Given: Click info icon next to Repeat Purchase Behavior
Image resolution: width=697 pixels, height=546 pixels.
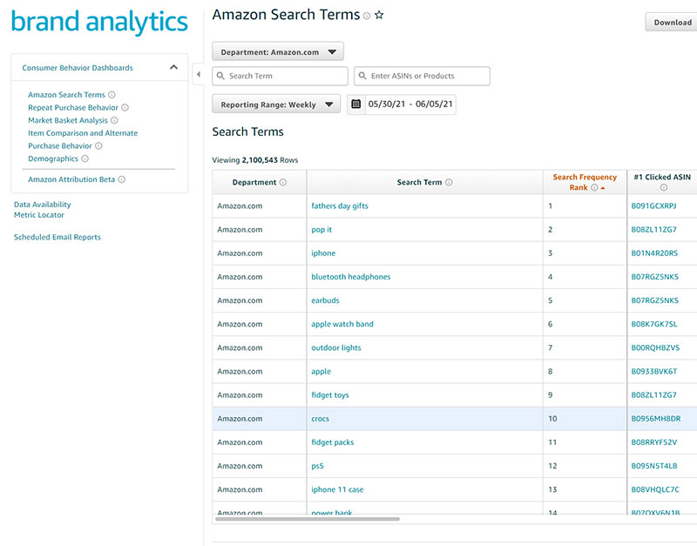Looking at the screenshot, I should tap(125, 107).
